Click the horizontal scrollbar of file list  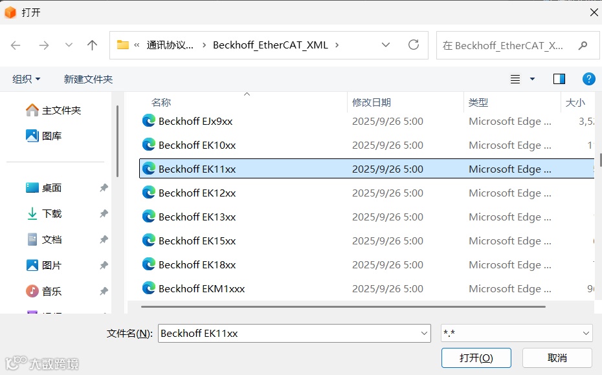pyautogui.click(x=343, y=306)
